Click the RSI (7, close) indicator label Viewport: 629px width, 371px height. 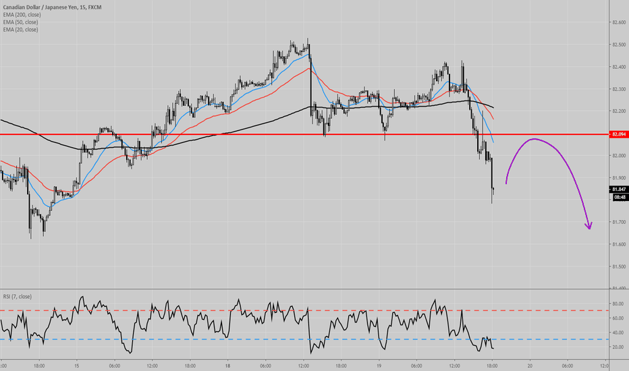[x=16, y=296]
